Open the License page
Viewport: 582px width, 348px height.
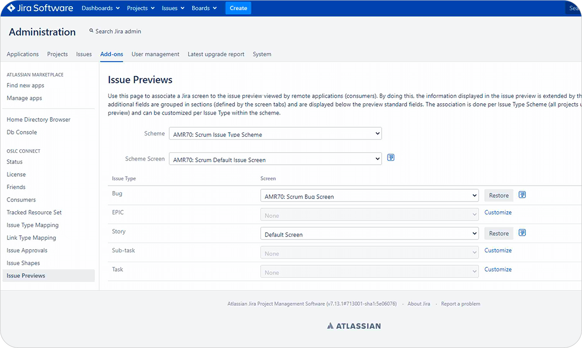coord(16,174)
